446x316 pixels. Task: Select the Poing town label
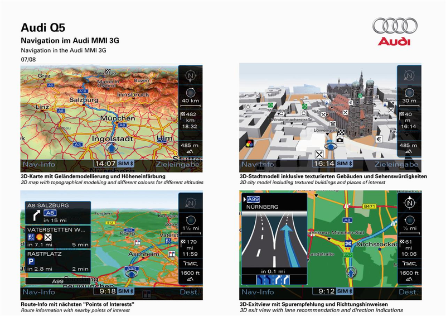(x=127, y=233)
